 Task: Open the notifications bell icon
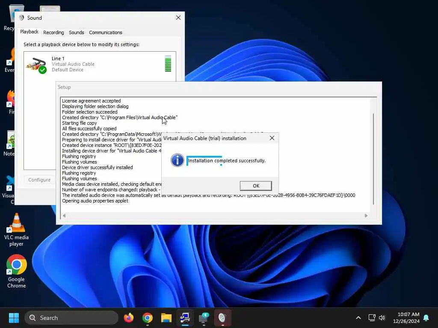point(426,318)
